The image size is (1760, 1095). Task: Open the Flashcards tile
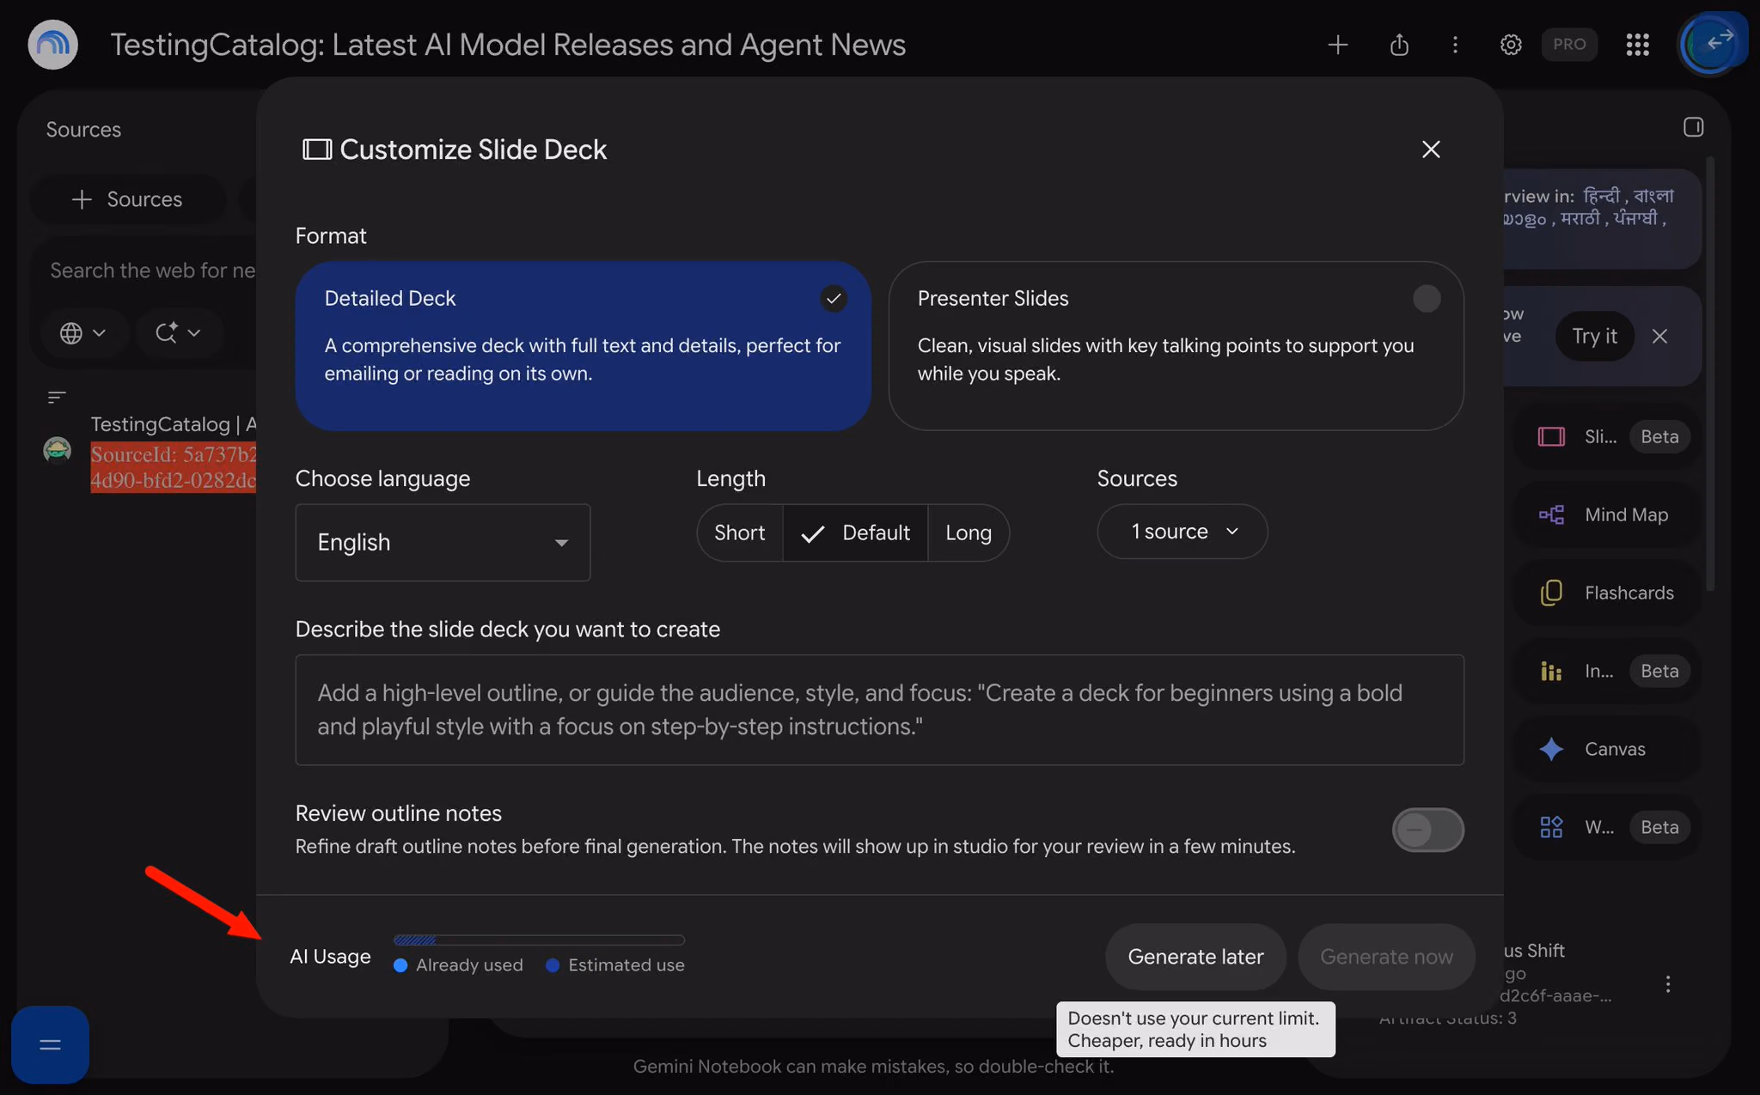coord(1607,593)
